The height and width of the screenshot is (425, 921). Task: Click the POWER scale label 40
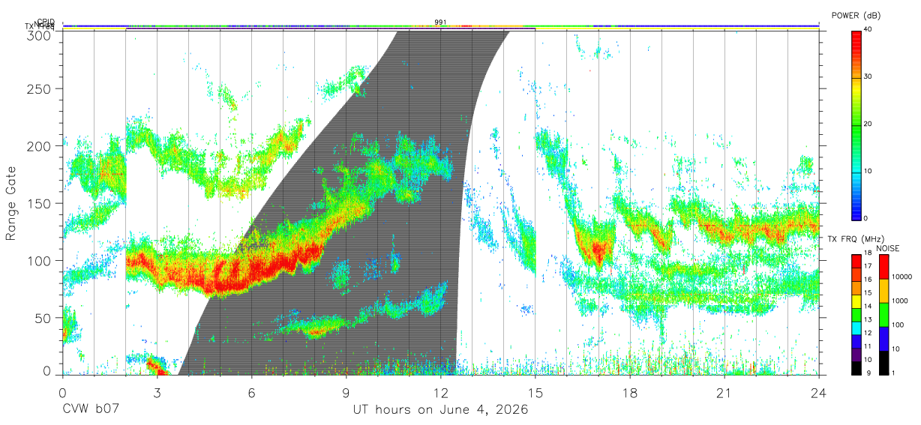pyautogui.click(x=866, y=29)
